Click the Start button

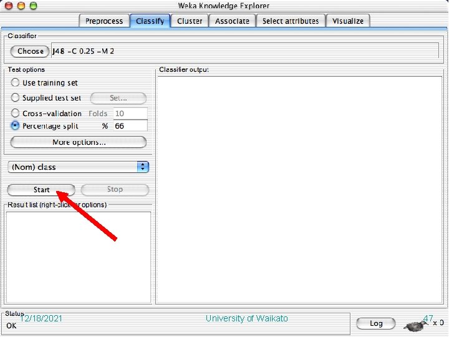coord(41,190)
